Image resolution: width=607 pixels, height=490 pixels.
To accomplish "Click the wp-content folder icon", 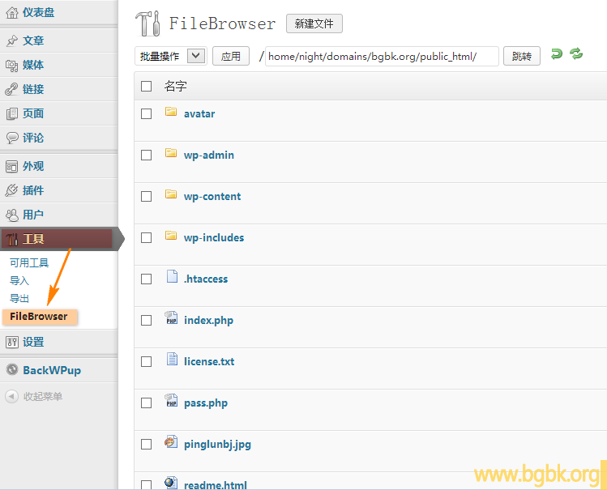I will coord(171,195).
